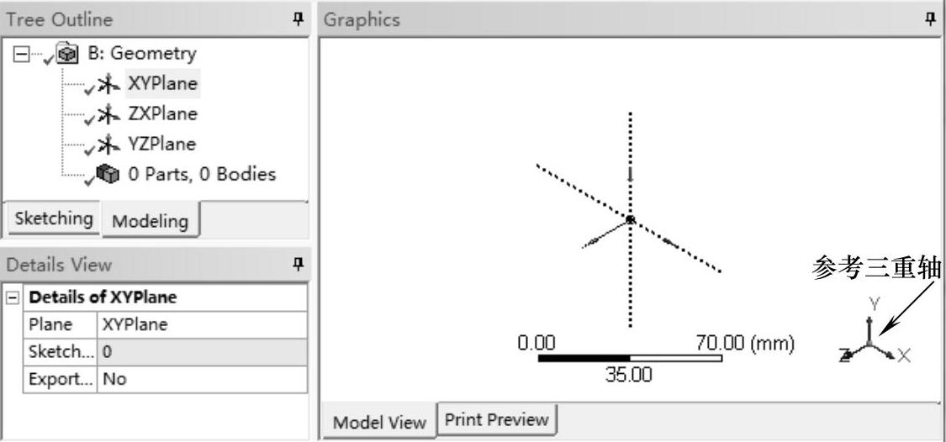
Task: Click the Export field value No
Action: [x=202, y=379]
